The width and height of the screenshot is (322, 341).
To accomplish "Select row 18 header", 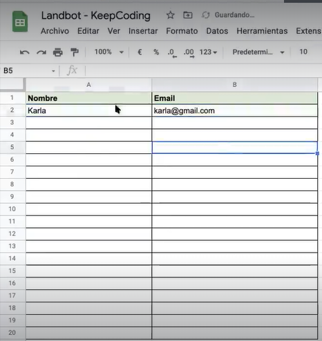I will point(12,308).
